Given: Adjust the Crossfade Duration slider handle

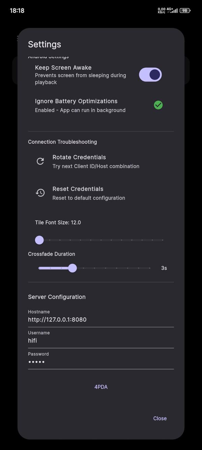Looking at the screenshot, I should pyautogui.click(x=72, y=268).
